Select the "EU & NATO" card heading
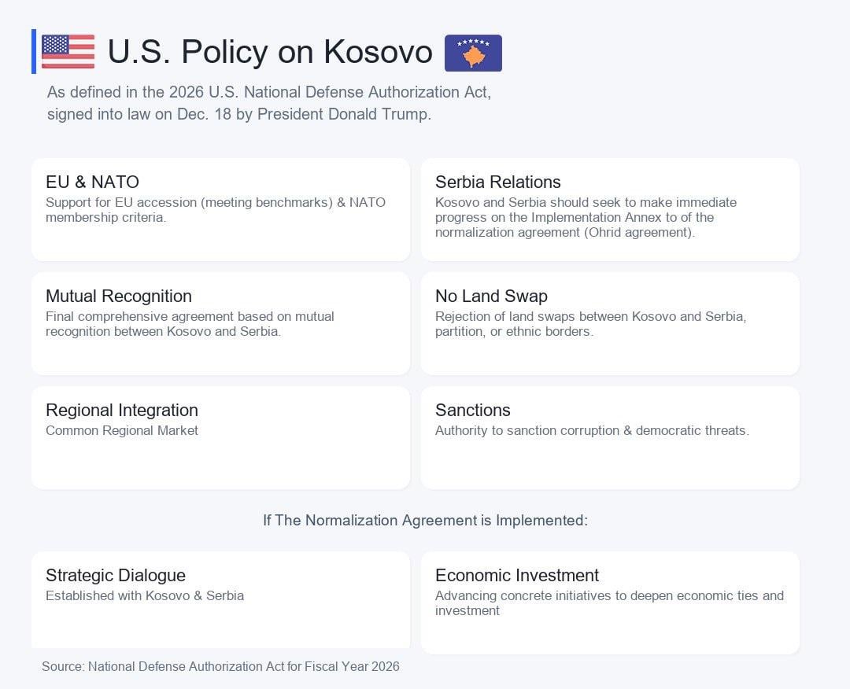 92,182
